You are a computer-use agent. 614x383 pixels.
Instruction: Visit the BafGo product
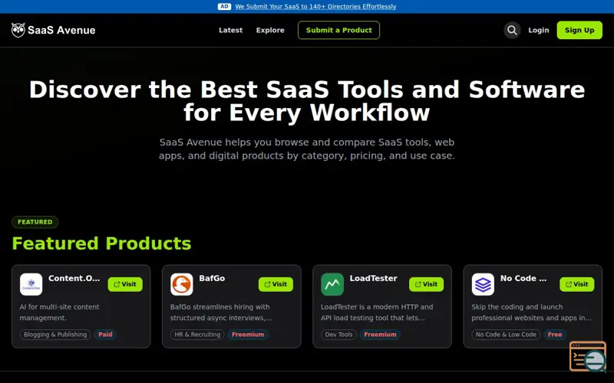click(x=276, y=284)
